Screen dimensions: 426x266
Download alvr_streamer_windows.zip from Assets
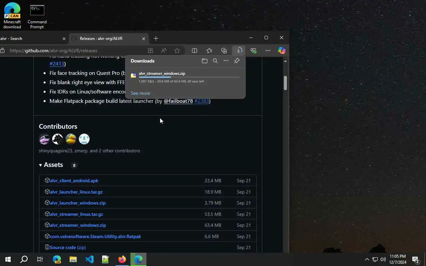tap(78, 225)
